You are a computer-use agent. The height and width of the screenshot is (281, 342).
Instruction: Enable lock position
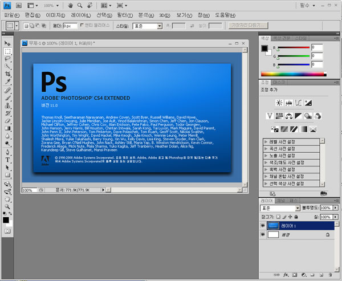(x=290, y=217)
